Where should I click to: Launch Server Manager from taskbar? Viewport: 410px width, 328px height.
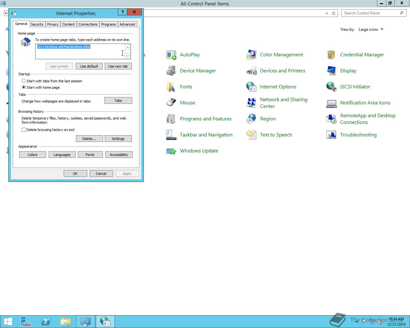26,322
